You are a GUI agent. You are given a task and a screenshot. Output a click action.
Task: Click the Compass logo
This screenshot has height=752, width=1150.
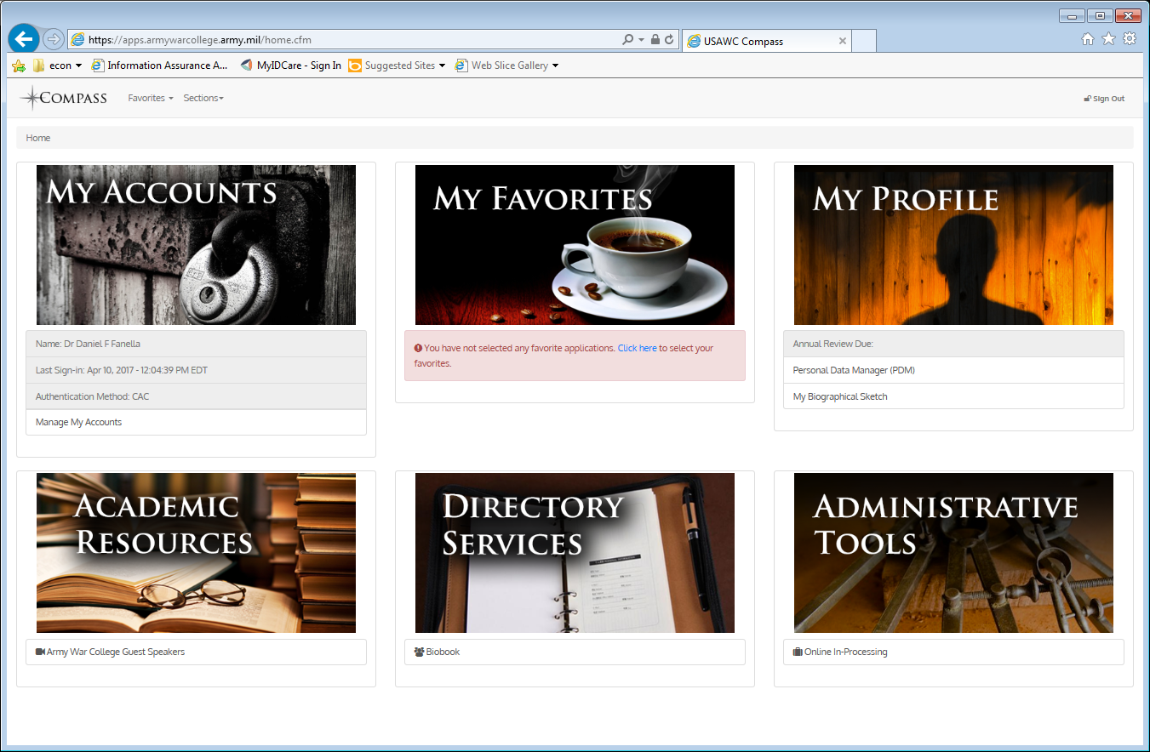tap(64, 98)
